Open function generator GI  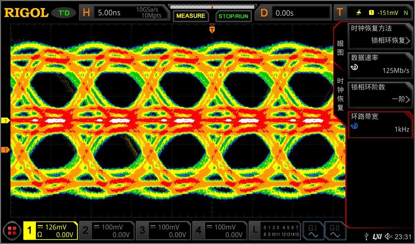click(313, 231)
